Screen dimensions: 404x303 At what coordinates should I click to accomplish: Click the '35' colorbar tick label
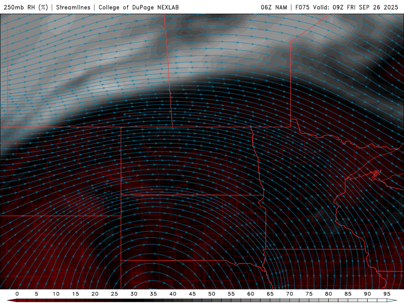tap(154, 294)
